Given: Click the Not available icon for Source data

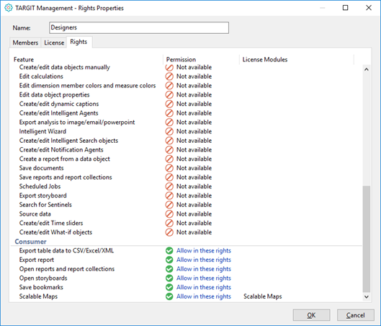Looking at the screenshot, I should tap(169, 213).
